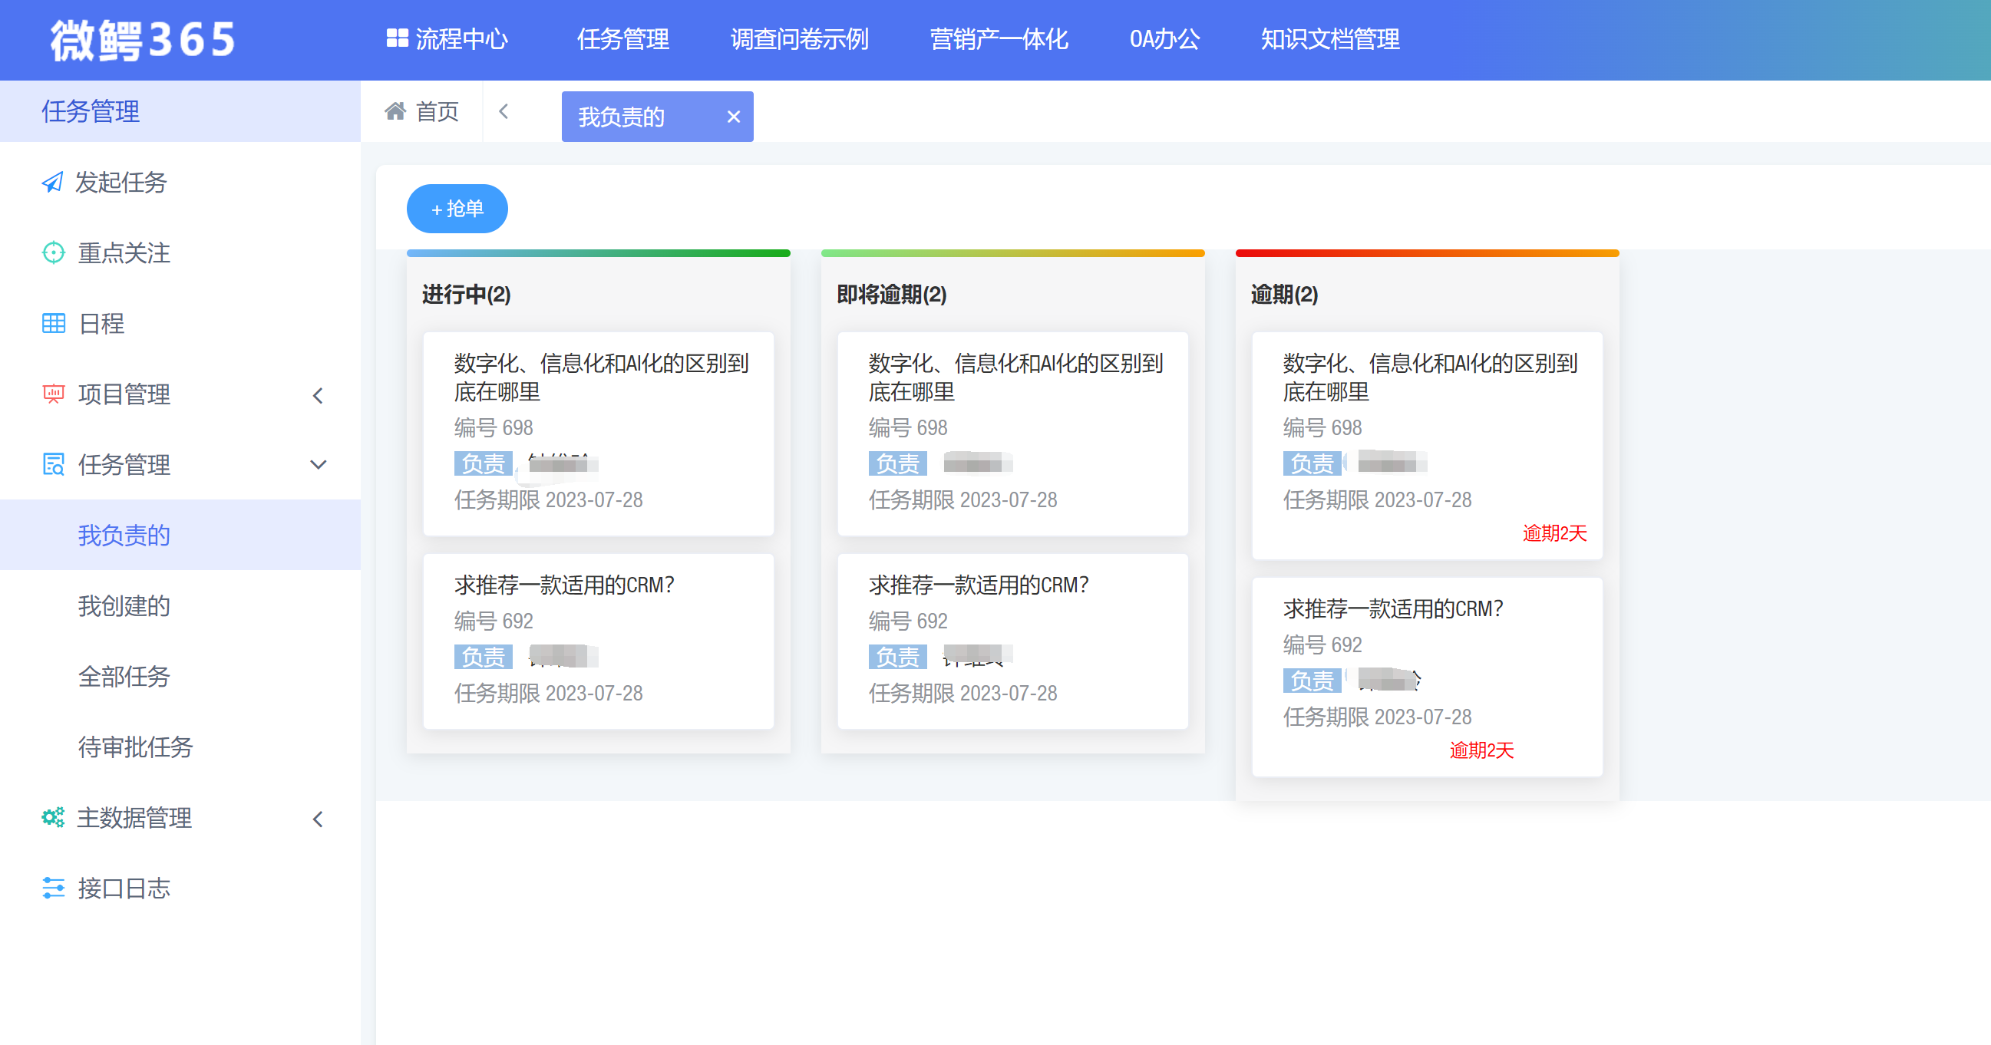Close the 我负责的 tab
Viewport: 1991px width, 1045px height.
(734, 117)
